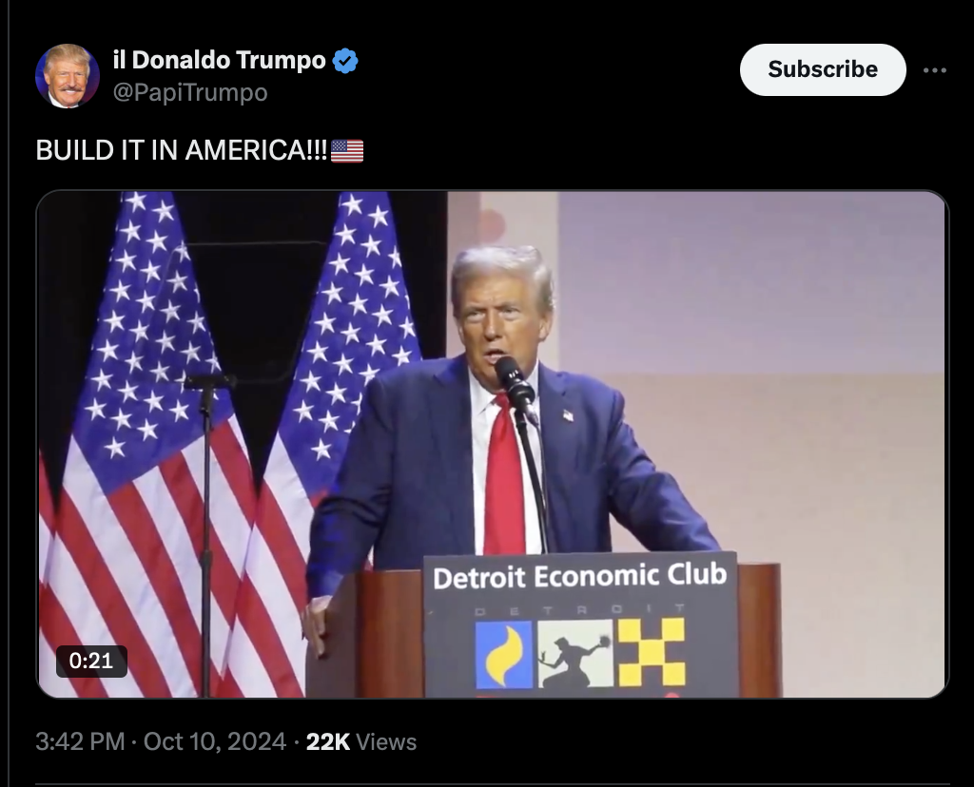
Task: Open the 3:42 PM timestamp link
Action: pos(80,741)
